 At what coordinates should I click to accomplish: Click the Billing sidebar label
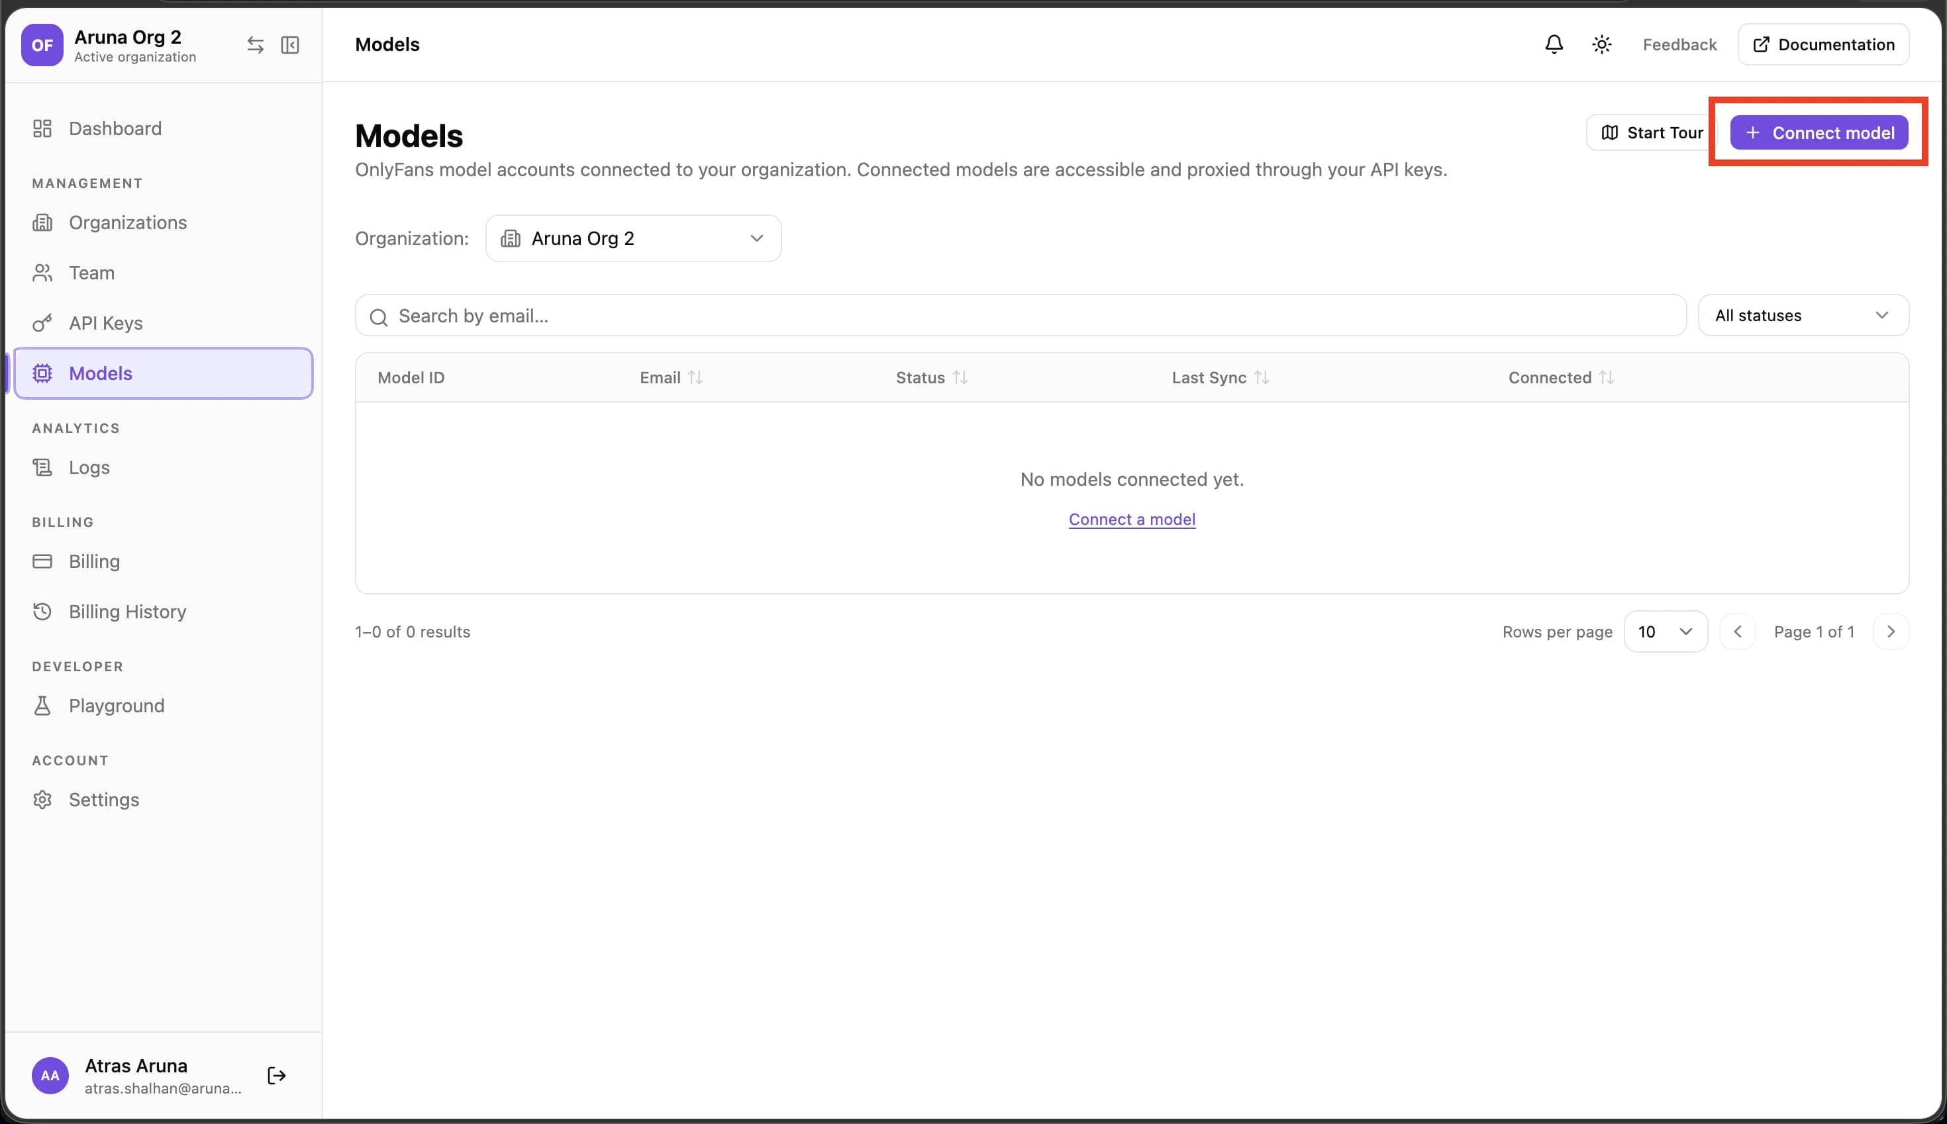pyautogui.click(x=94, y=561)
